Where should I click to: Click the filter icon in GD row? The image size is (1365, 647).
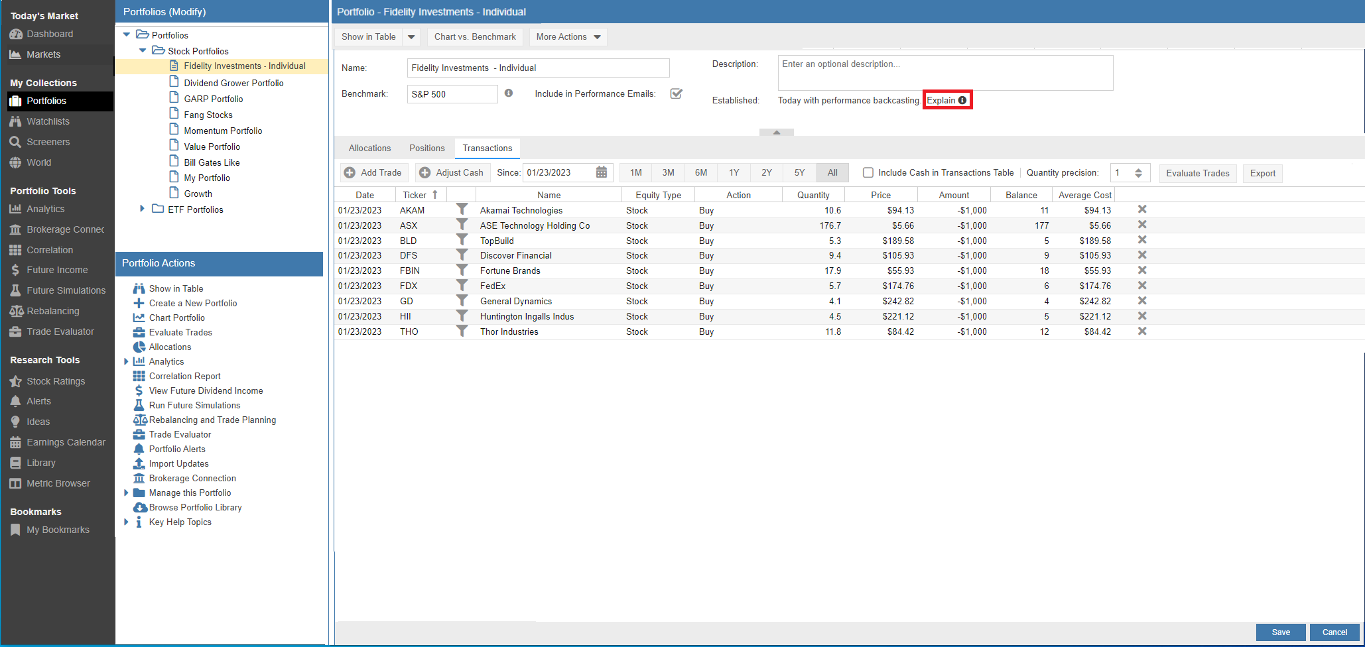[x=462, y=301]
